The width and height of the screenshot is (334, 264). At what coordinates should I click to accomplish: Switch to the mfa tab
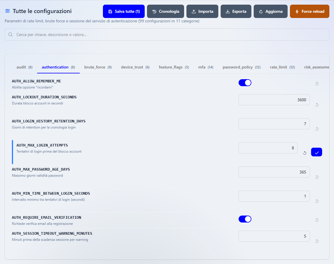coord(206,67)
